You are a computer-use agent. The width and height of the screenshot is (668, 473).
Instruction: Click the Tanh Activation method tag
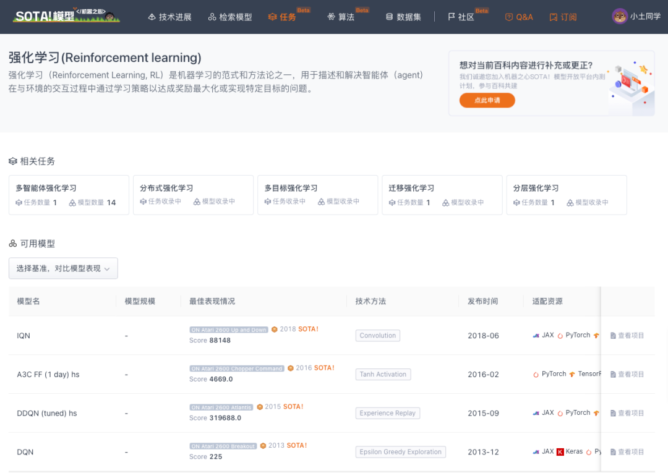383,374
